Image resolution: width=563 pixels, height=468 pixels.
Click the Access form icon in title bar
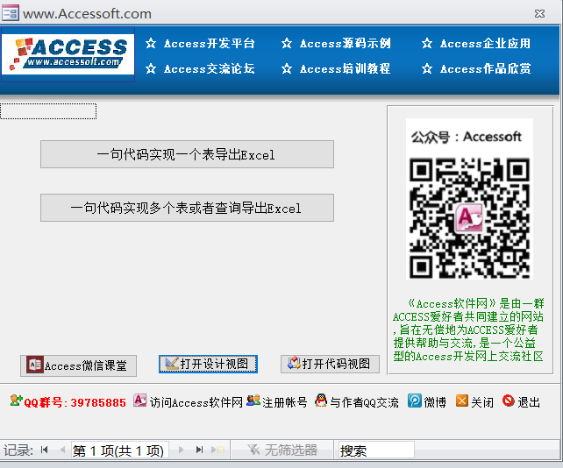pos(10,13)
